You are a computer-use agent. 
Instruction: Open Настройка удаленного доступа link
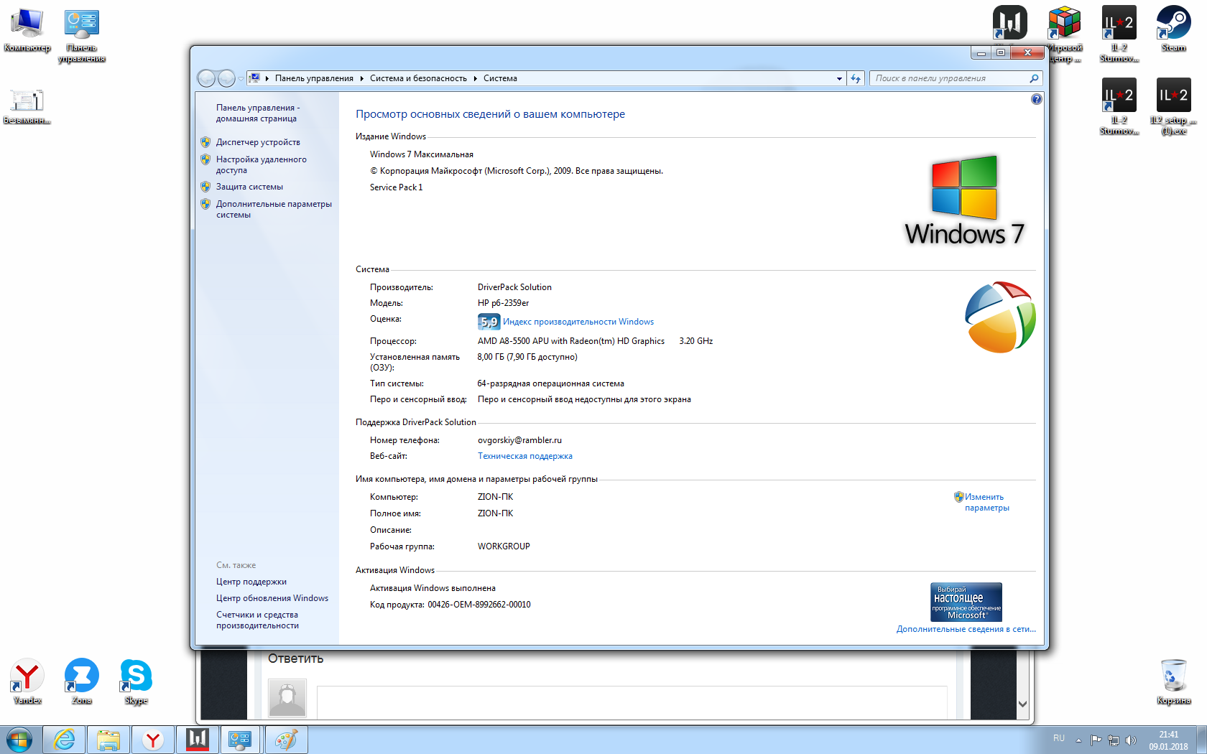(x=262, y=164)
